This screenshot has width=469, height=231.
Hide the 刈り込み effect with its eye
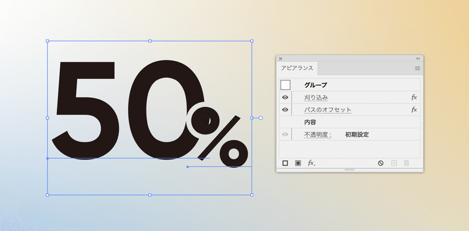pyautogui.click(x=286, y=97)
